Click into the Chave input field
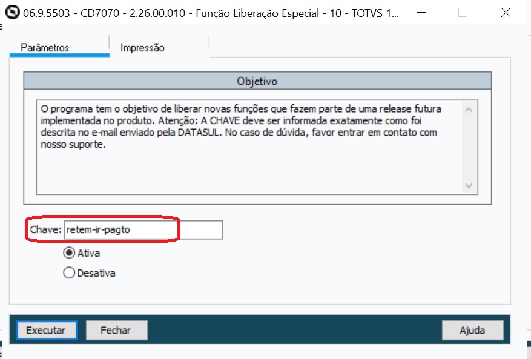The width and height of the screenshot is (531, 359). tap(143, 230)
